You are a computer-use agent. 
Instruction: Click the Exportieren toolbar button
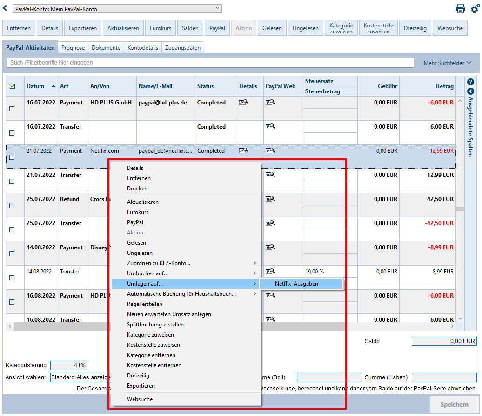pyautogui.click(x=83, y=28)
